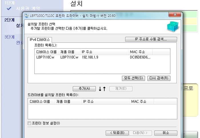Click the 모두 선택(S) button
This screenshot has width=200, height=138.
(x=133, y=78)
